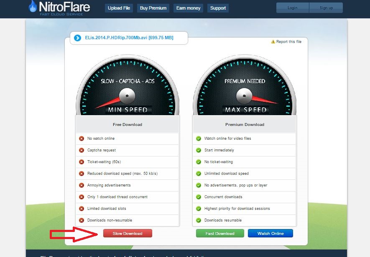
Task: Click the green check beside Start immediately
Action: coord(199,150)
